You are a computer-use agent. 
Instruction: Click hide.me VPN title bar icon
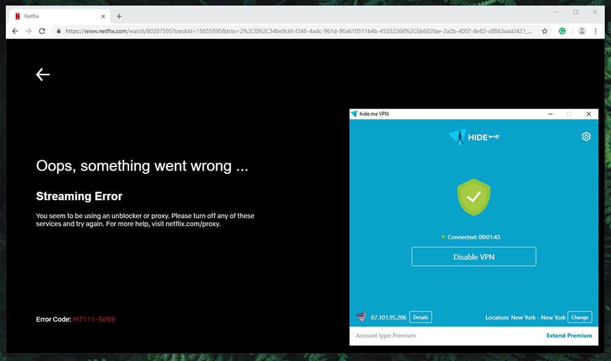[x=354, y=114]
